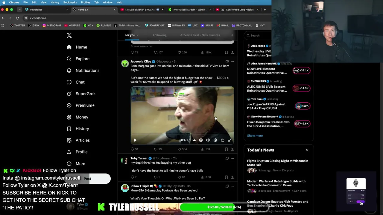Open Money in the X sidebar
383x215 pixels.
[77, 117]
